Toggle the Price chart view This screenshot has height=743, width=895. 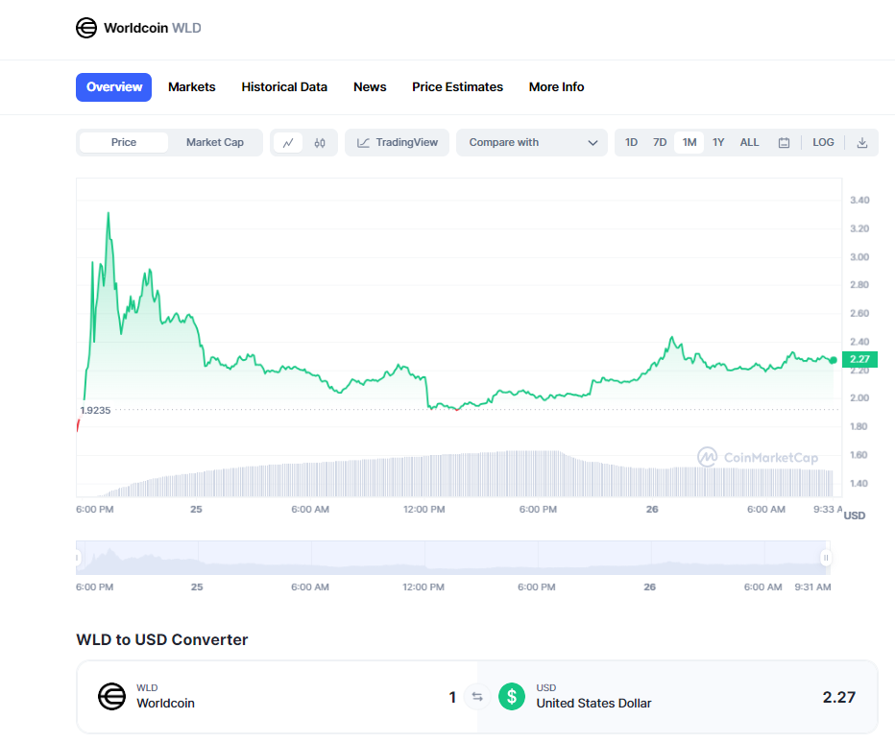pos(124,143)
